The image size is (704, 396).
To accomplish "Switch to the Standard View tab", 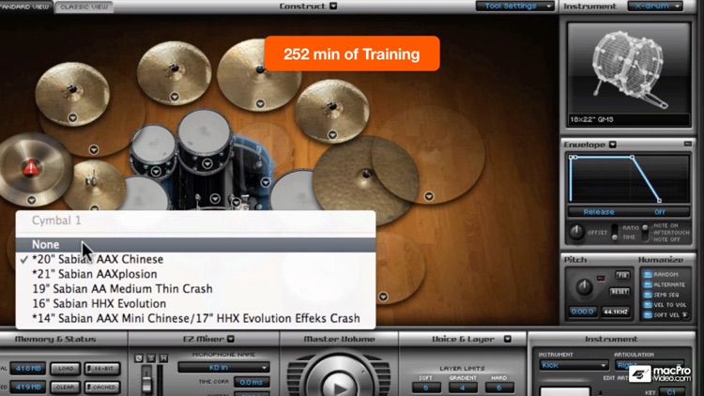I will point(26,7).
